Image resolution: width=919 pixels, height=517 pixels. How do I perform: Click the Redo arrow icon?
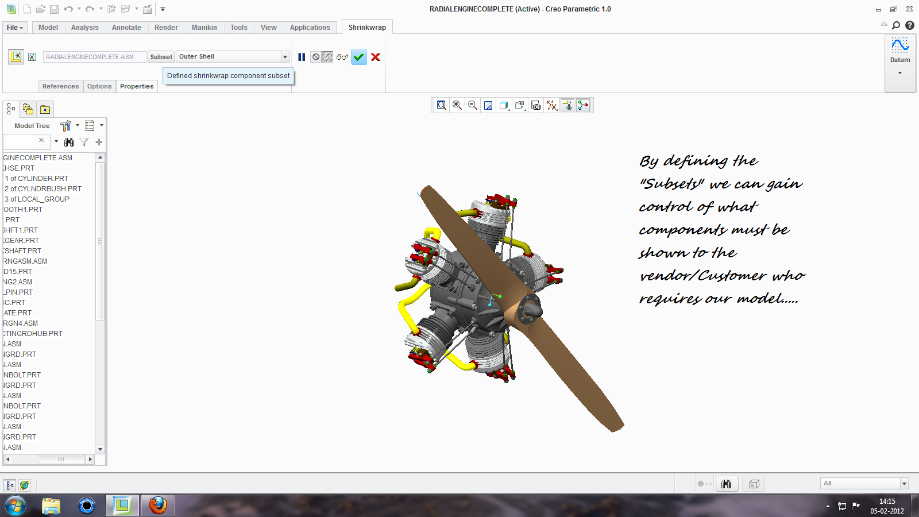[x=90, y=9]
